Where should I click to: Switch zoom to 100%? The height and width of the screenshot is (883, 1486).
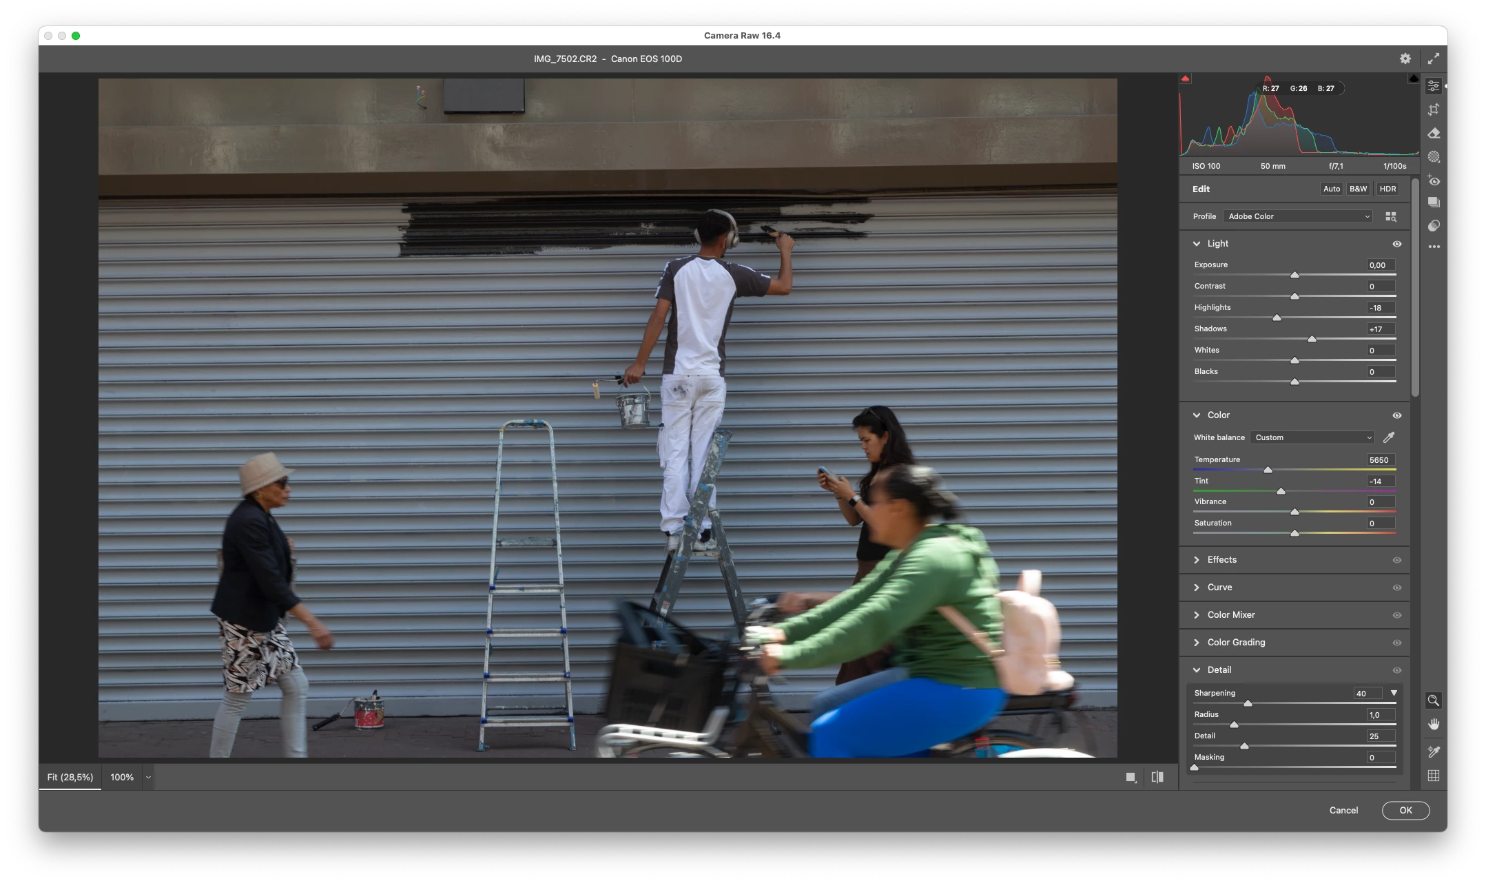click(x=122, y=777)
